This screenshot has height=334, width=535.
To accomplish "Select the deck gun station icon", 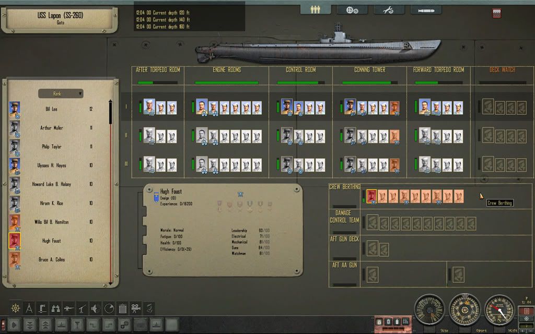I will (69, 308).
